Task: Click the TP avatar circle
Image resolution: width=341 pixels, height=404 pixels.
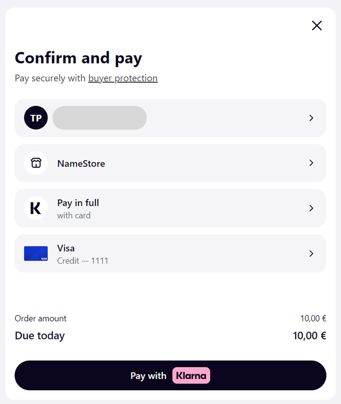Action: (x=36, y=118)
